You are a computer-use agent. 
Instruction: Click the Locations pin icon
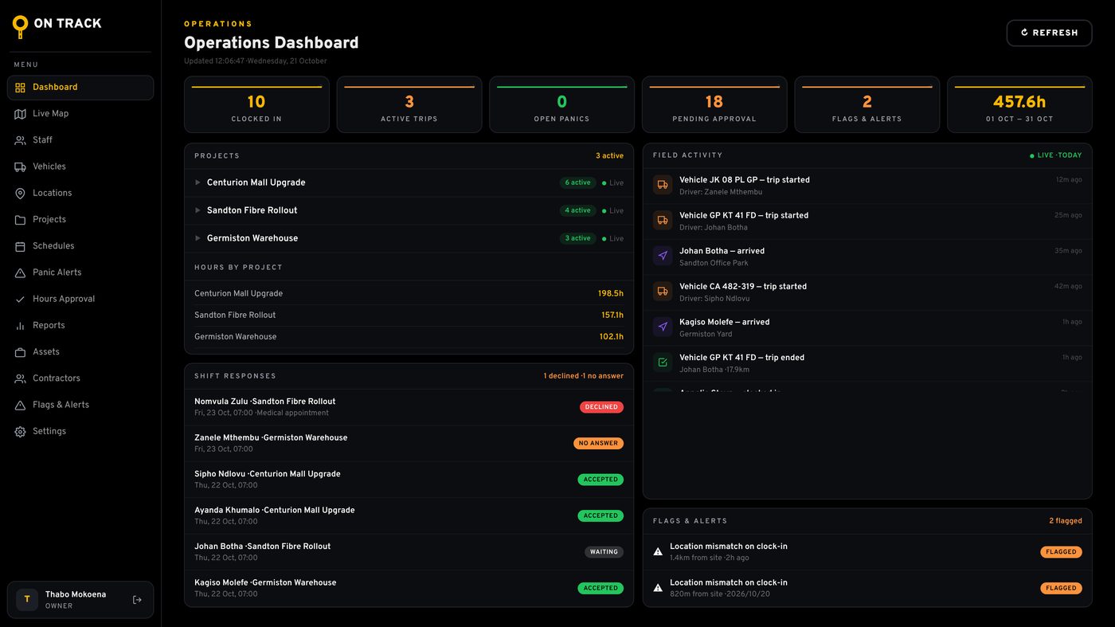coord(20,194)
